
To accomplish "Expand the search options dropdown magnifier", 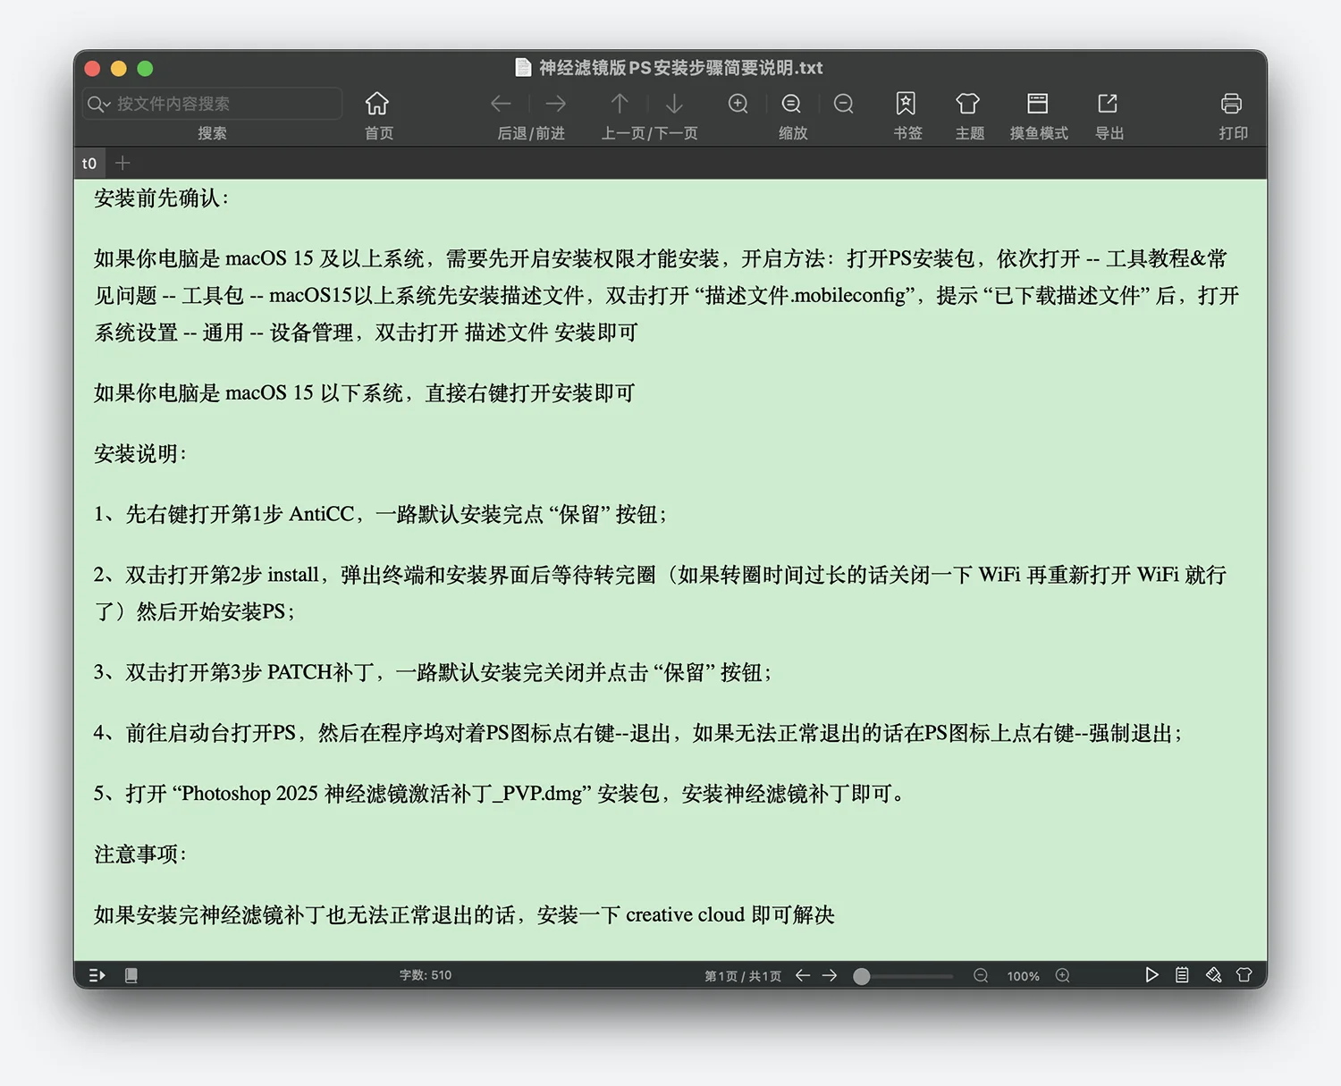I will (x=97, y=105).
